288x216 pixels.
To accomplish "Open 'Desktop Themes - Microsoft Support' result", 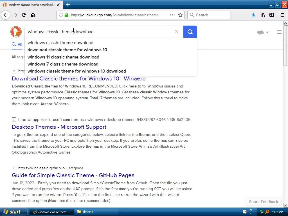I will click(59, 127).
